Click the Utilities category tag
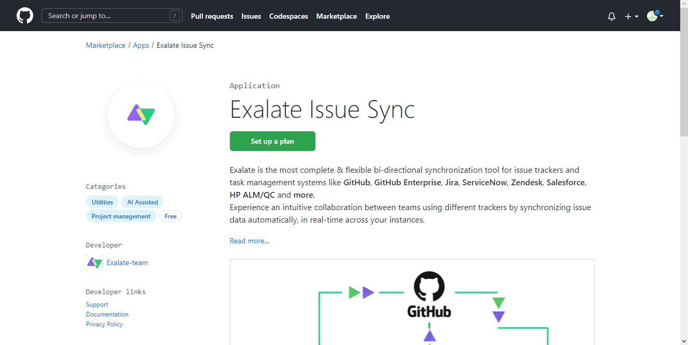This screenshot has width=688, height=345. [102, 202]
